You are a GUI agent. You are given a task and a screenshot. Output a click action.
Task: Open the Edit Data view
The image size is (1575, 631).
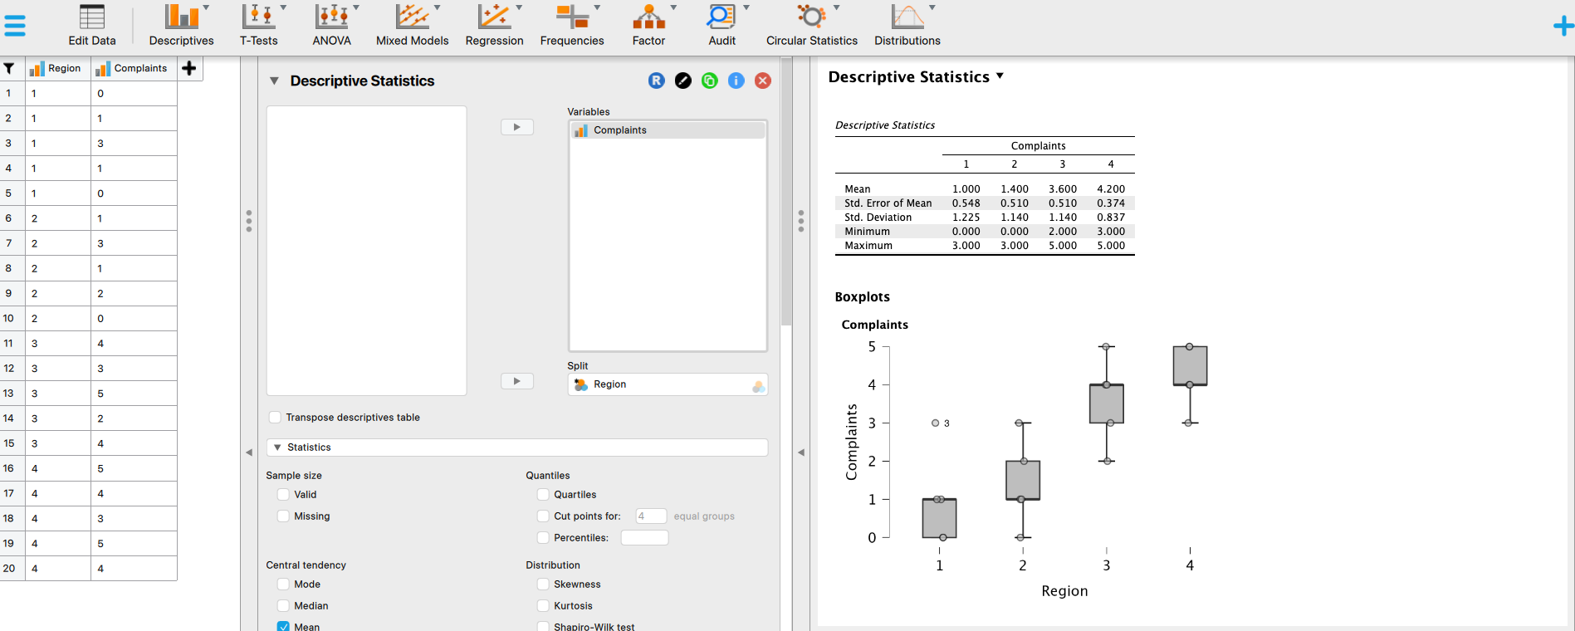pos(92,26)
